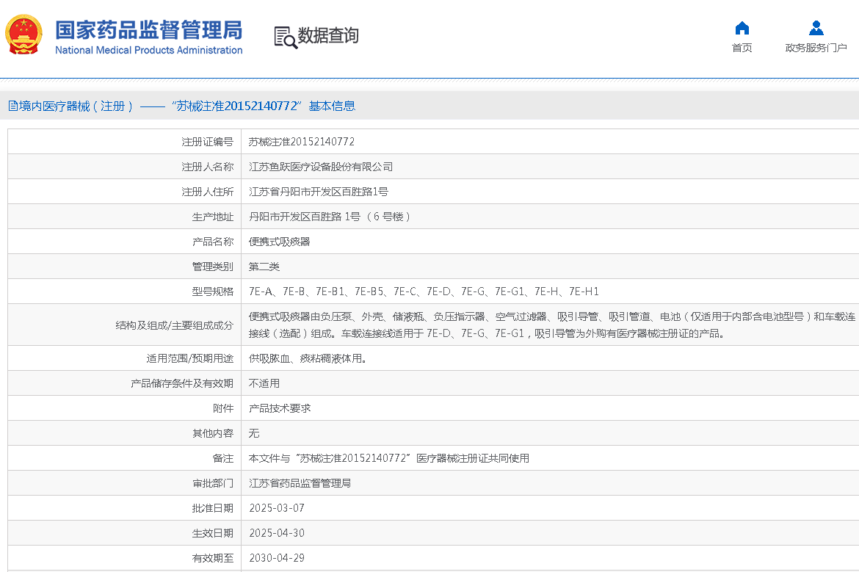Image resolution: width=859 pixels, height=572 pixels.
Task: Go to 首页 home icon
Action: 742,28
